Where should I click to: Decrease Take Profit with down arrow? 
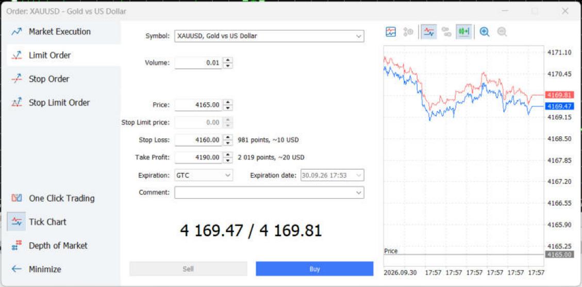pyautogui.click(x=228, y=160)
